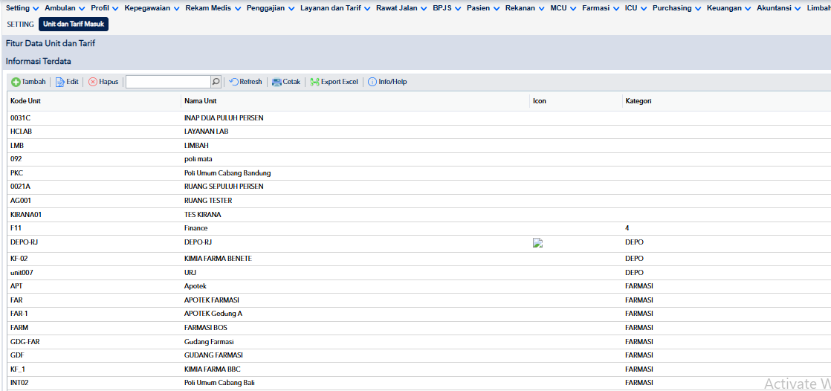831x391 pixels.
Task: Click the Export Excel icon
Action: pyautogui.click(x=315, y=82)
